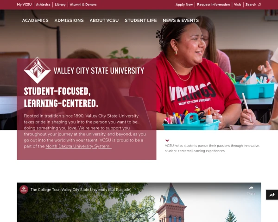This screenshot has width=278, height=222.
Task: Open the Library link
Action: (x=60, y=5)
